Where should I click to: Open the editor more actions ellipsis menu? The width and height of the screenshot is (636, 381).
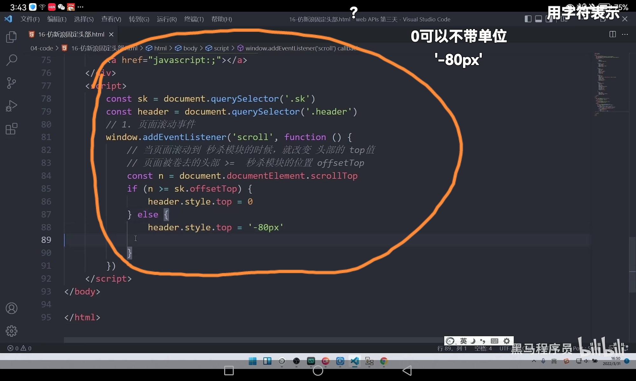(625, 34)
